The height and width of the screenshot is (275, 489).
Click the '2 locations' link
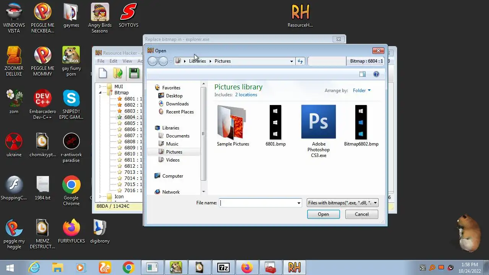click(246, 95)
